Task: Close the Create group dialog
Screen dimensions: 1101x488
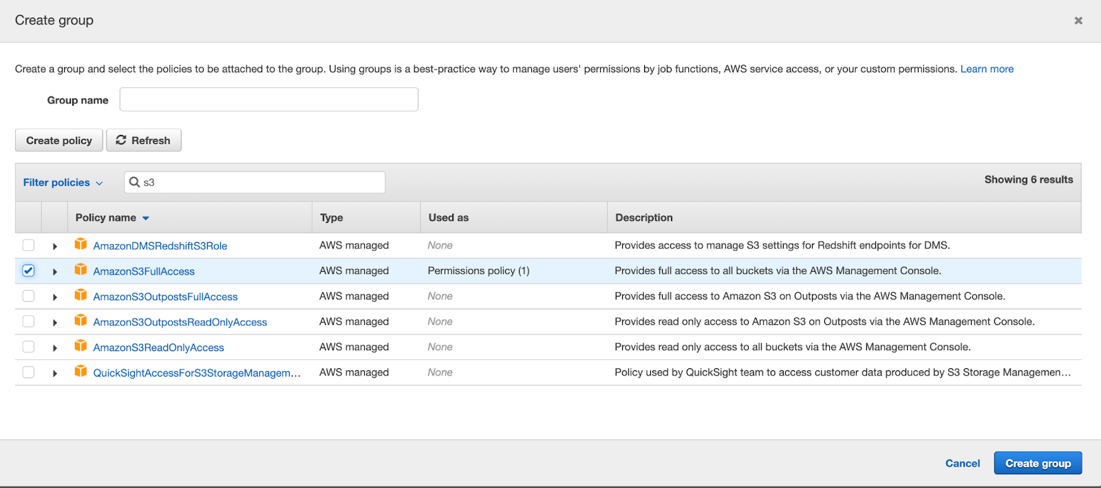Action: point(1078,21)
